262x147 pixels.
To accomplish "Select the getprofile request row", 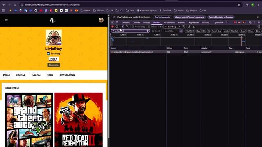I will 186,52.
